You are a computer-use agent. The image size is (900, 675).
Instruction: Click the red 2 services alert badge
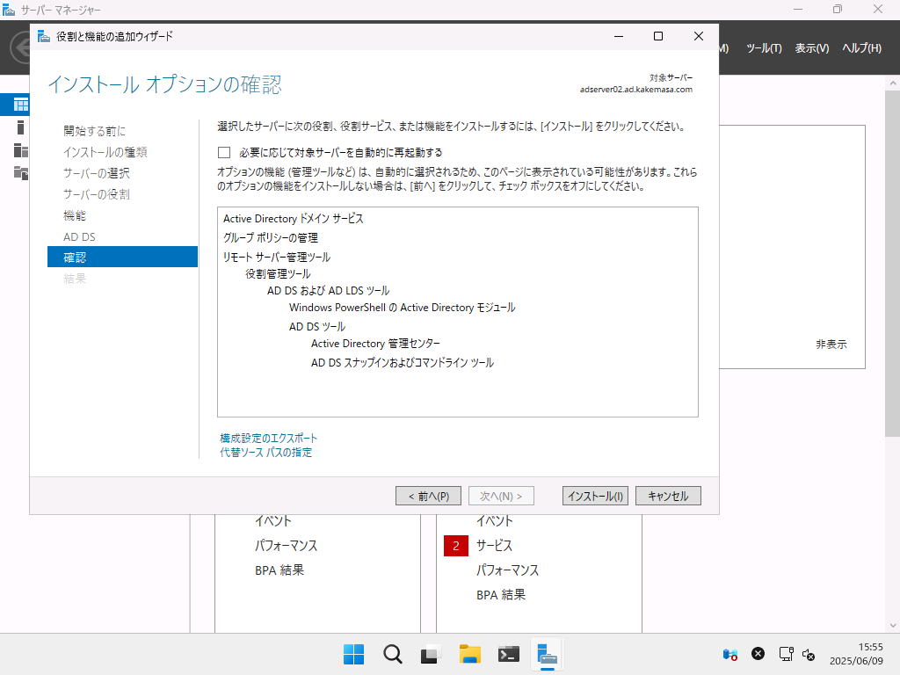coord(456,546)
